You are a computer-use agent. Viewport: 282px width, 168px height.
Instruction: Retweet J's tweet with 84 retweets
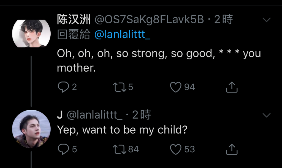click(x=120, y=149)
